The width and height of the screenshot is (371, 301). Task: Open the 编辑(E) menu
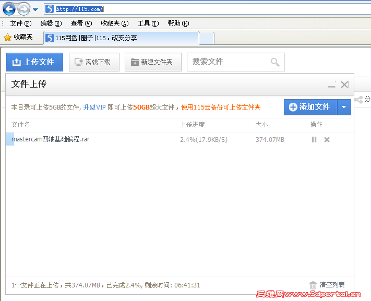[51, 23]
